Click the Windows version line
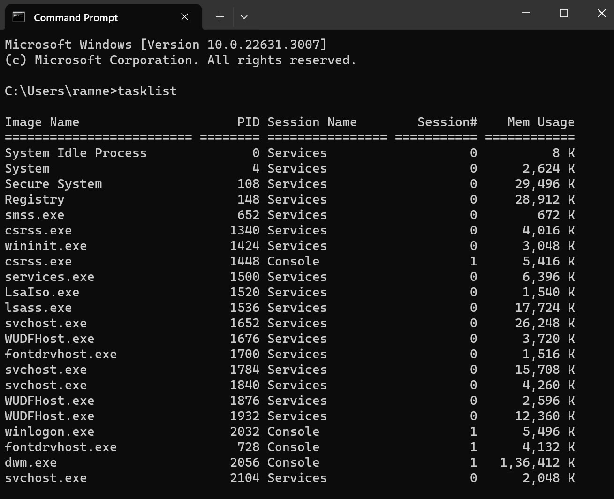614x499 pixels. (x=166, y=45)
